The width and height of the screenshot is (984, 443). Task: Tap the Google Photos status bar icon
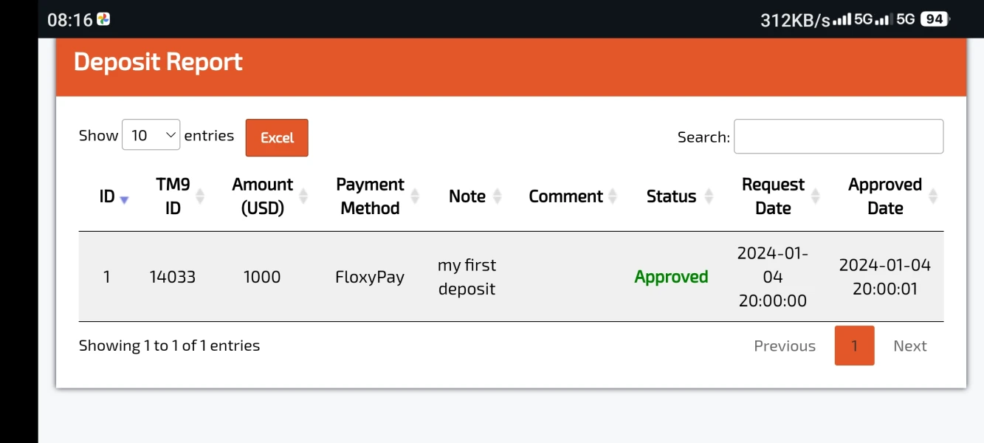pos(104,20)
